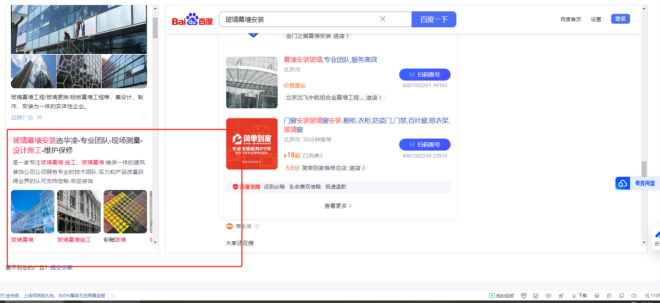Click the zoom magnifier icon in status bar

click(647, 296)
